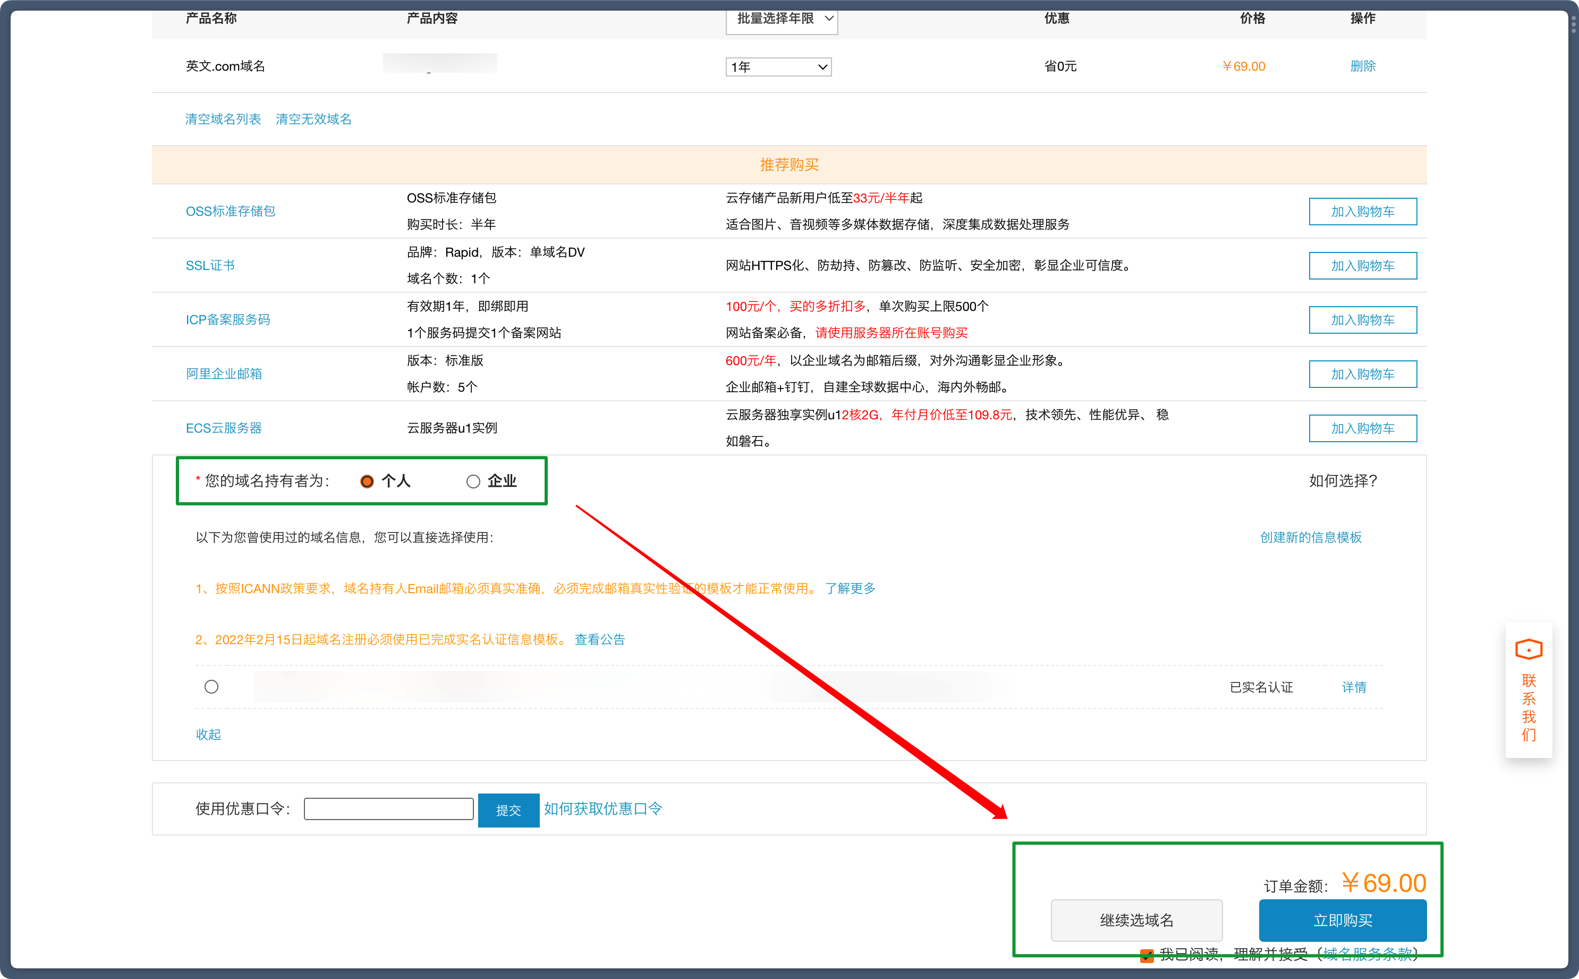View 详情 of verified template

click(1353, 687)
